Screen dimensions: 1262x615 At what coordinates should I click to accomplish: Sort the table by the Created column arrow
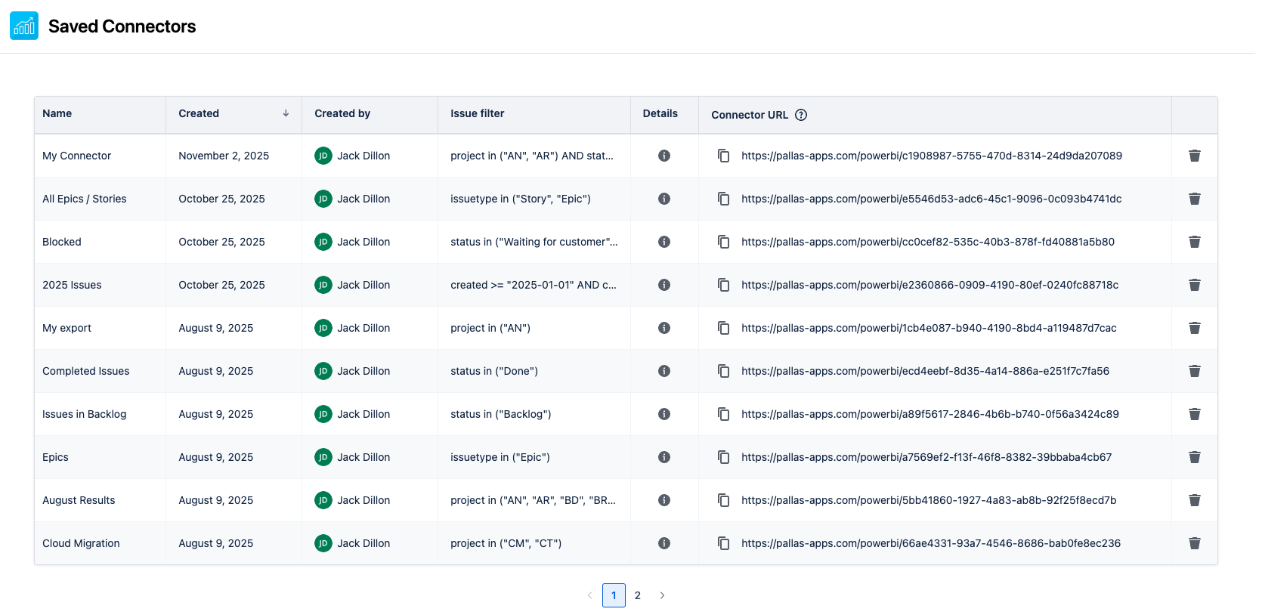286,113
